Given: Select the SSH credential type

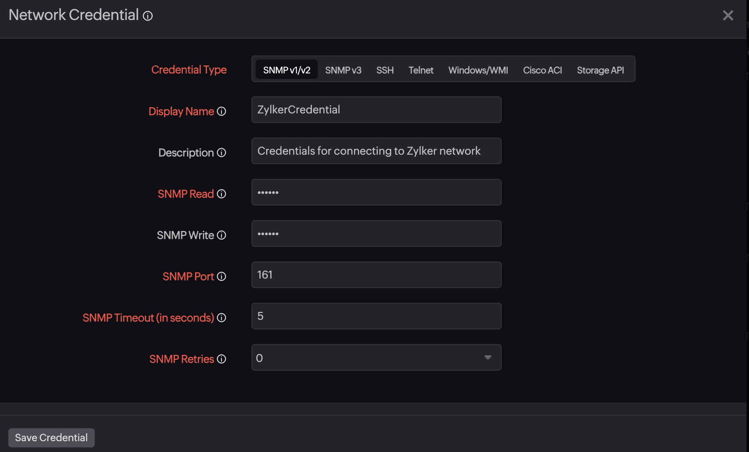Looking at the screenshot, I should coord(385,70).
